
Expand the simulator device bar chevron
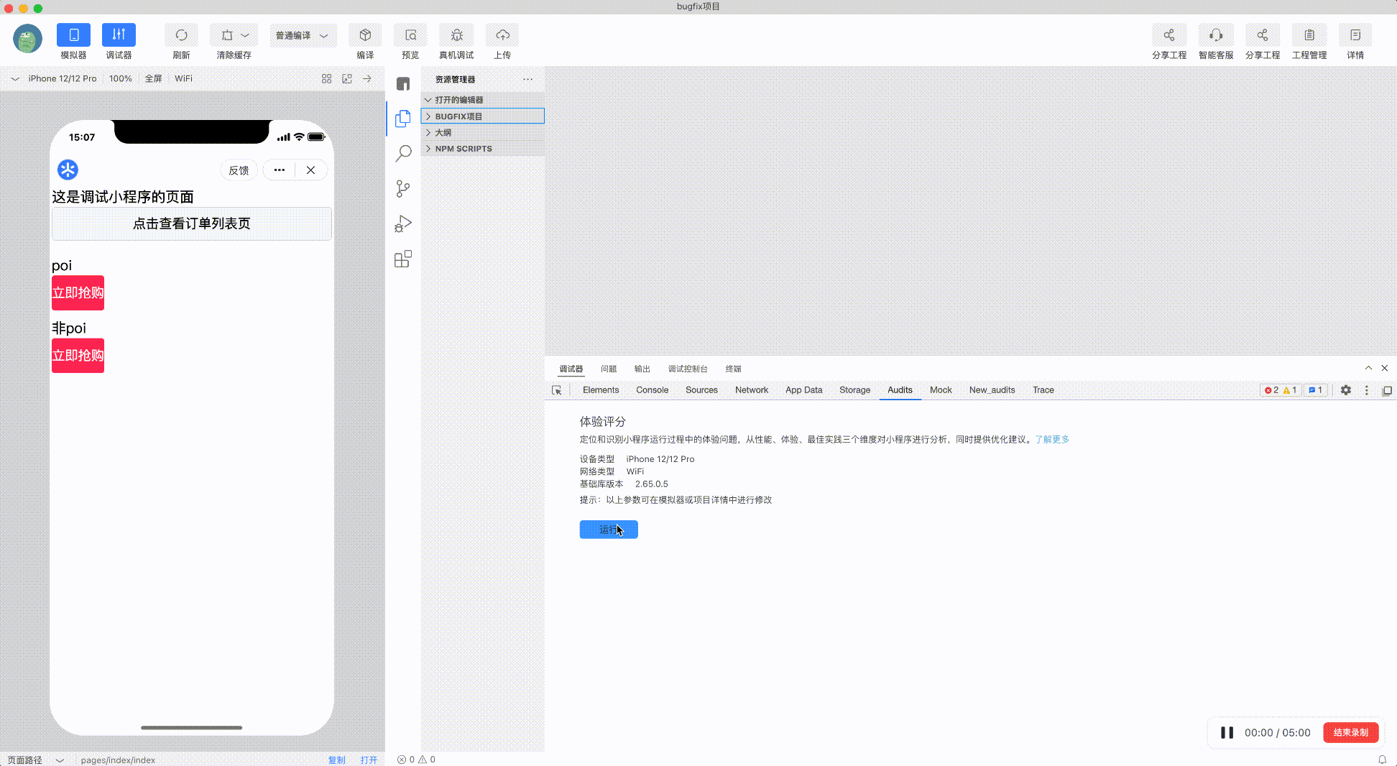15,79
